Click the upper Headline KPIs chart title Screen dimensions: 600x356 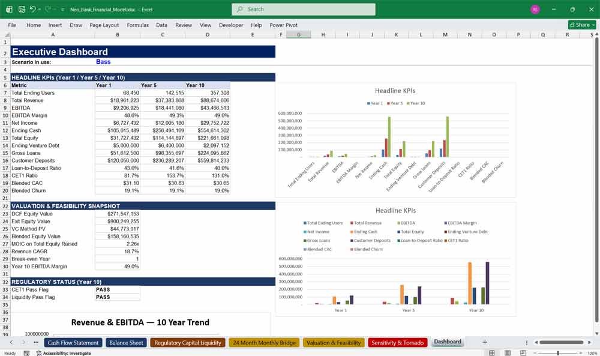click(x=395, y=91)
